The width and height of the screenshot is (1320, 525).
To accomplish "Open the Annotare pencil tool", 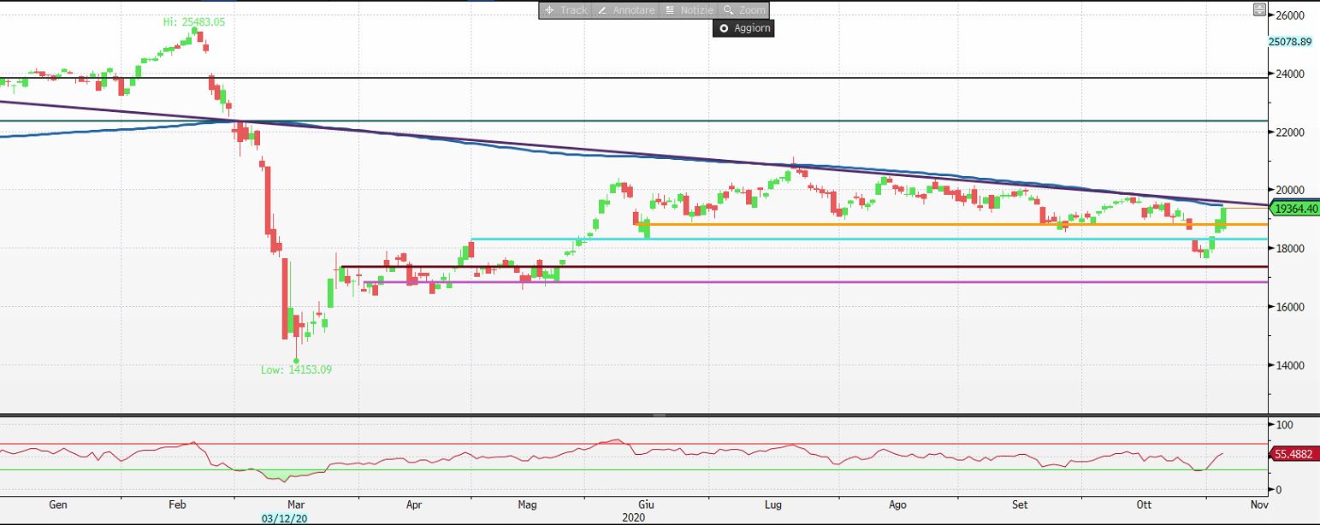I will coord(625,10).
